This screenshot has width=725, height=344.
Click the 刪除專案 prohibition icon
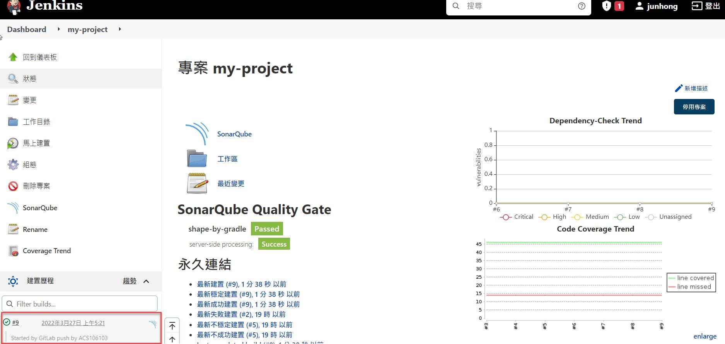[13, 186]
